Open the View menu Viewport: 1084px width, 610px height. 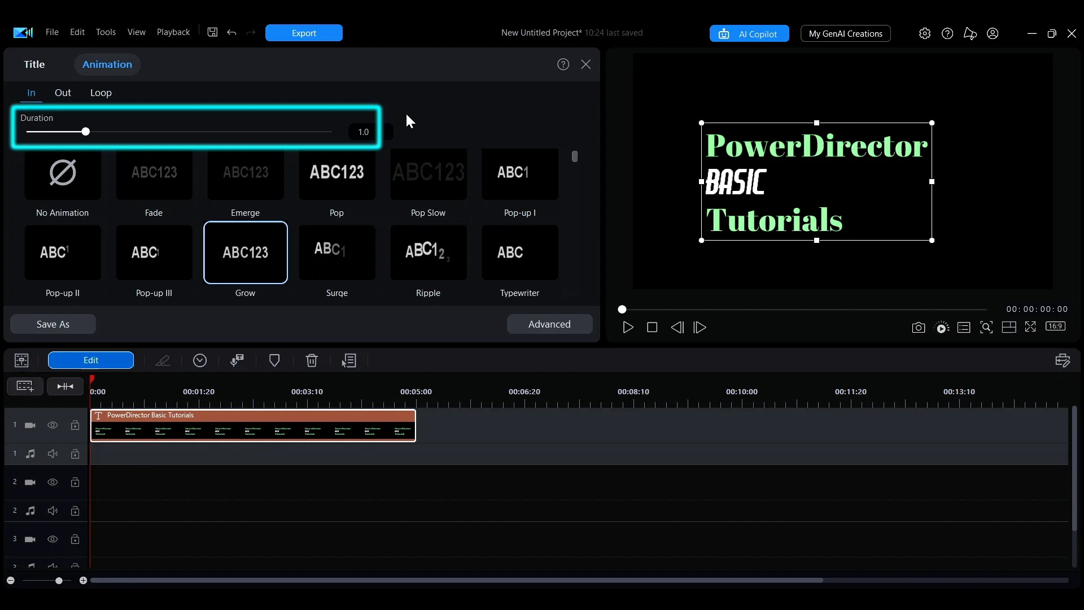(x=137, y=32)
